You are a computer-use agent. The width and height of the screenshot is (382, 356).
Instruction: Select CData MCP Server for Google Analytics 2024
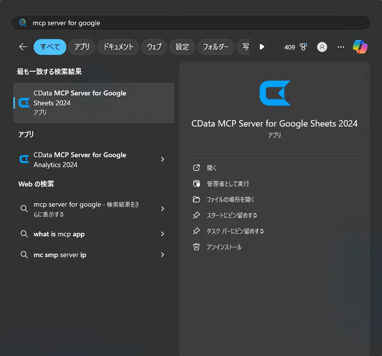click(94, 160)
